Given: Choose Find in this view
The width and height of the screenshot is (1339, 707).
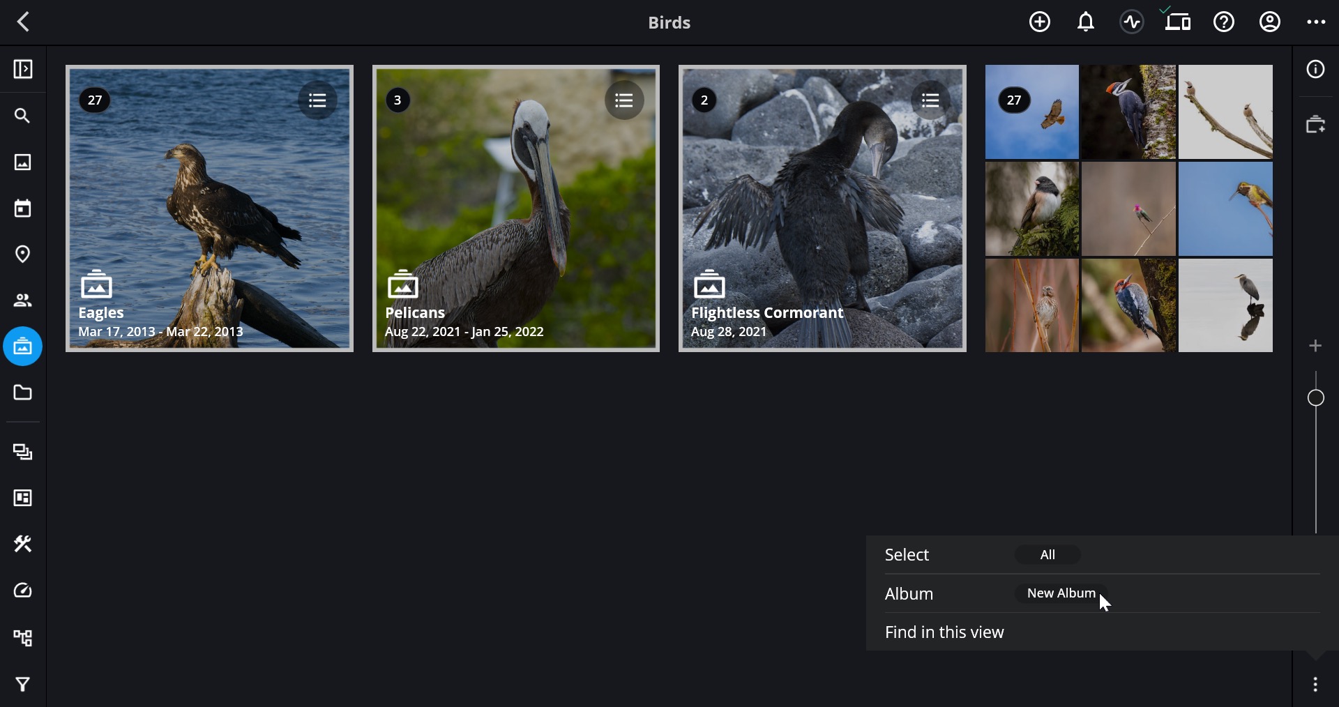Looking at the screenshot, I should [x=944, y=632].
